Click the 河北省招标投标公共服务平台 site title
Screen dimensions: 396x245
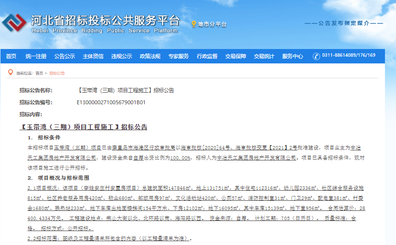pos(105,21)
